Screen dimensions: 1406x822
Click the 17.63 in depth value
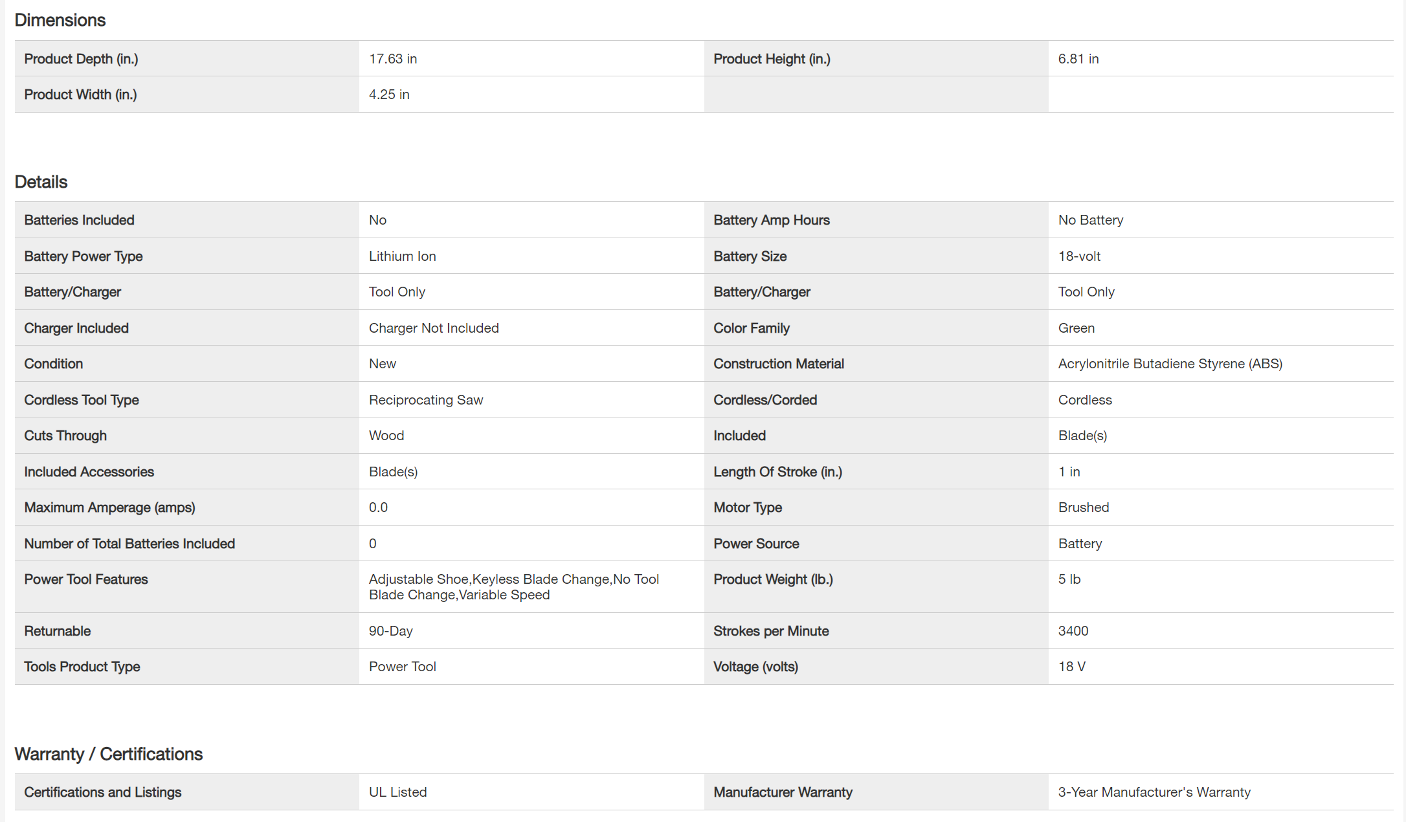(393, 59)
